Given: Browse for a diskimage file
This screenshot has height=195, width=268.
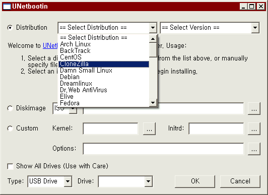Looking at the screenshot, I should [x=254, y=108].
